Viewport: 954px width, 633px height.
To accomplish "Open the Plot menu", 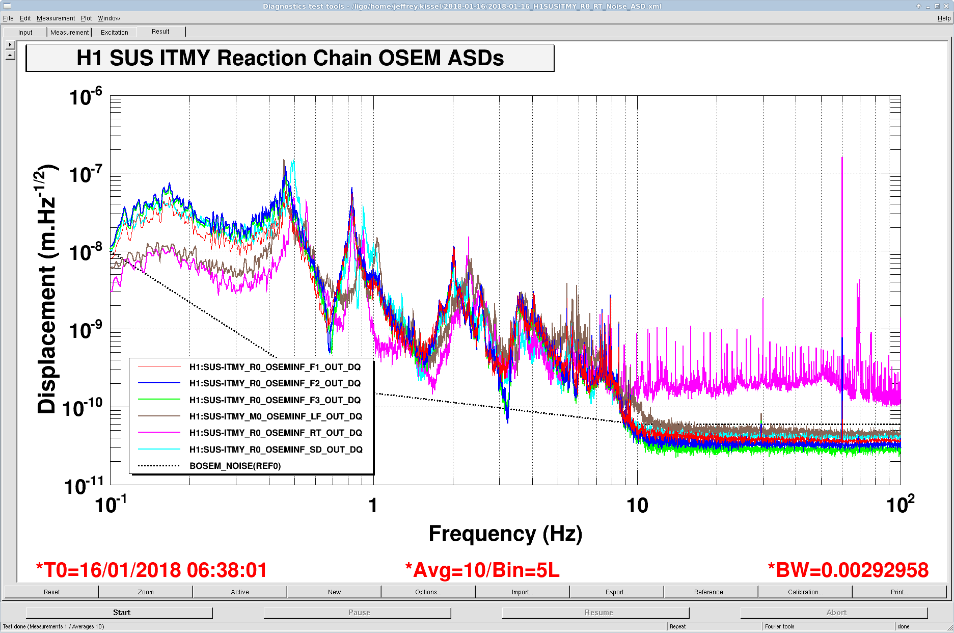I will 86,18.
